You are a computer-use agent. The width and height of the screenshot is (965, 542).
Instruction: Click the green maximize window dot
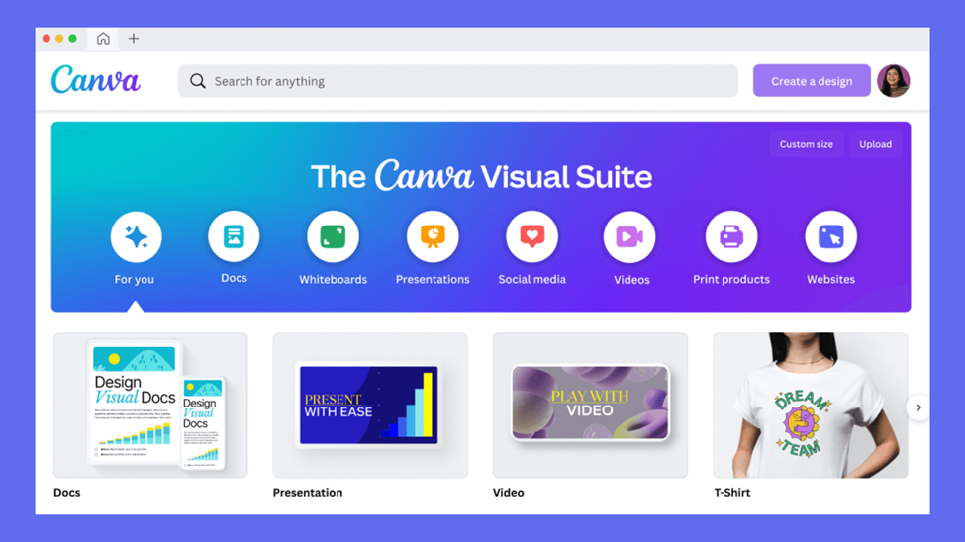click(72, 39)
